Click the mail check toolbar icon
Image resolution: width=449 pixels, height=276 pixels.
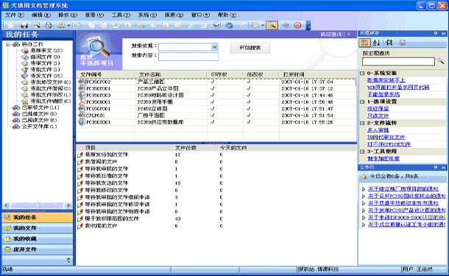pyautogui.click(x=216, y=26)
